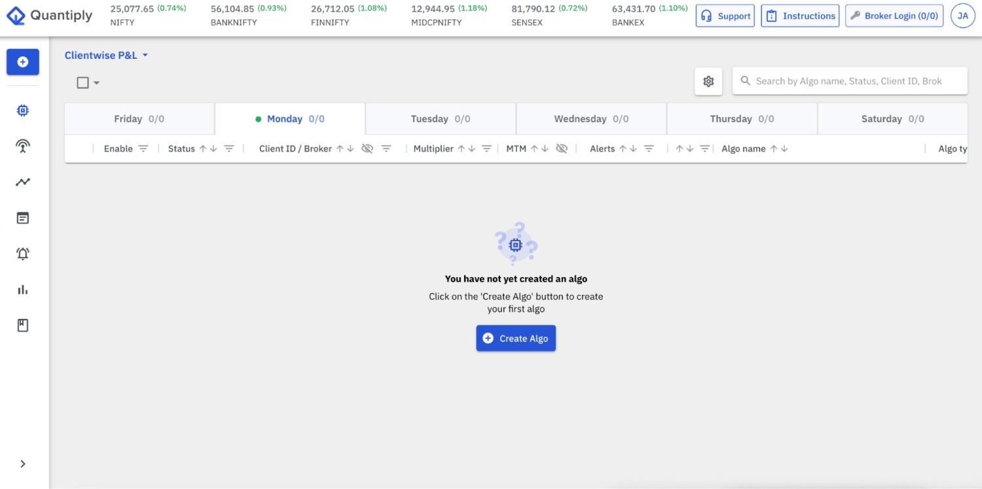The width and height of the screenshot is (982, 489).
Task: Open Broker Login button
Action: (894, 16)
